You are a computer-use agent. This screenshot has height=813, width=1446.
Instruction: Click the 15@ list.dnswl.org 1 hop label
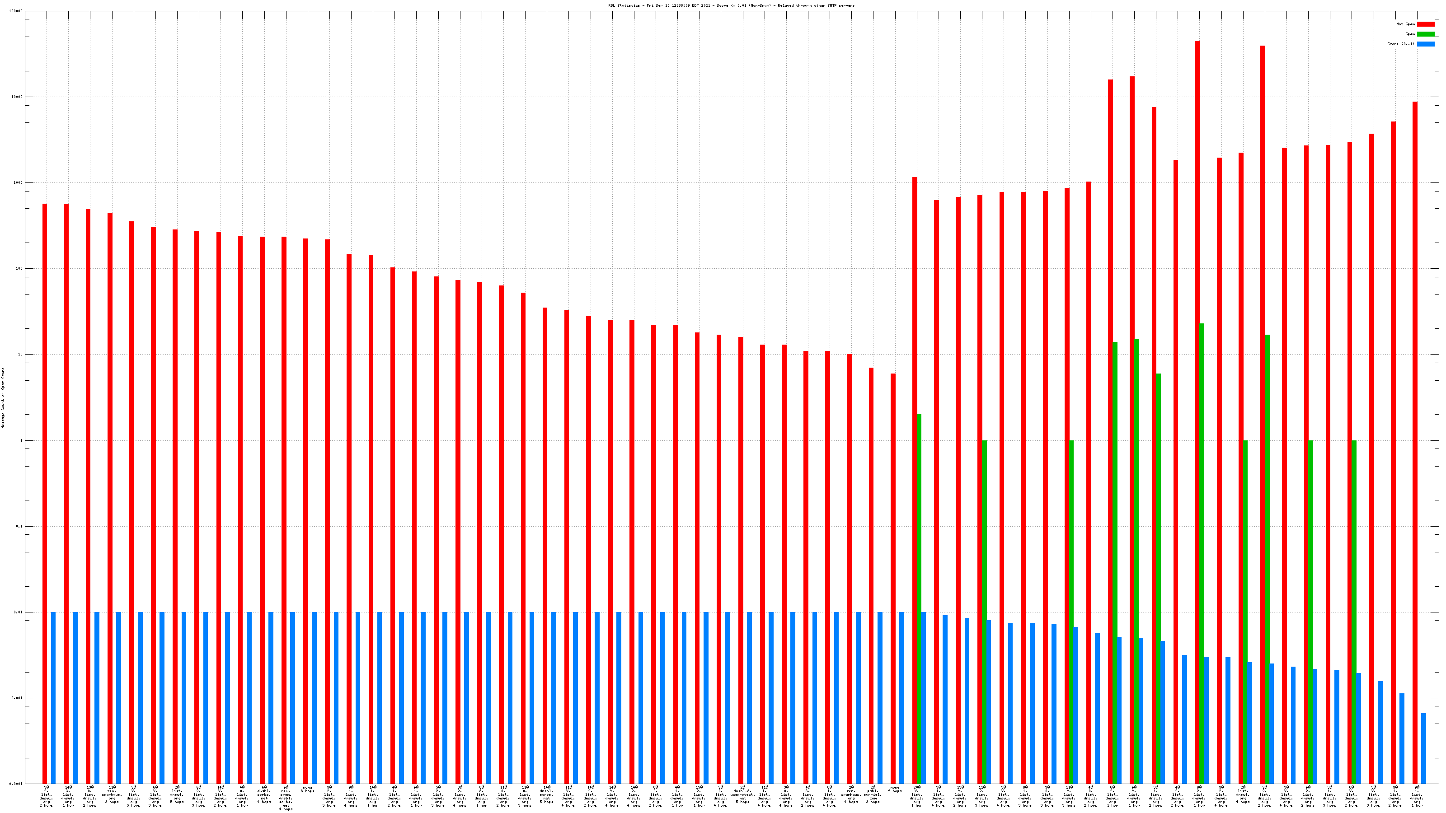click(x=699, y=797)
